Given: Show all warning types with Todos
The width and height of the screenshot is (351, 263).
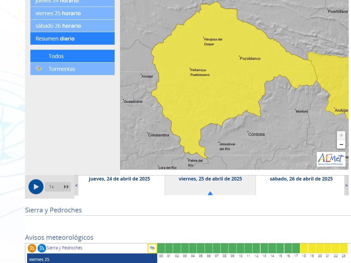Looking at the screenshot, I should click(x=73, y=56).
